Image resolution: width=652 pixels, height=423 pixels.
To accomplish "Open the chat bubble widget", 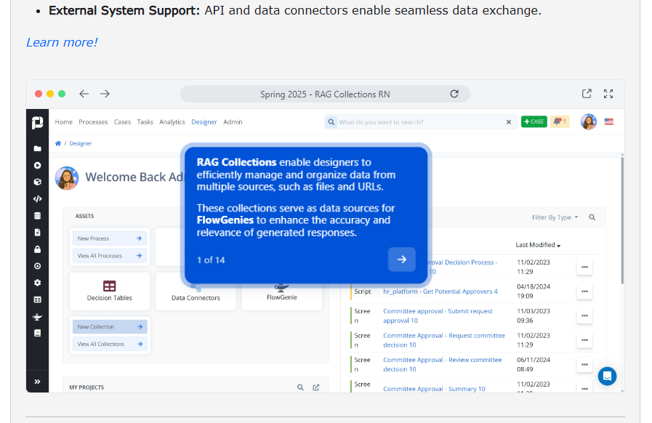I will pos(607,376).
